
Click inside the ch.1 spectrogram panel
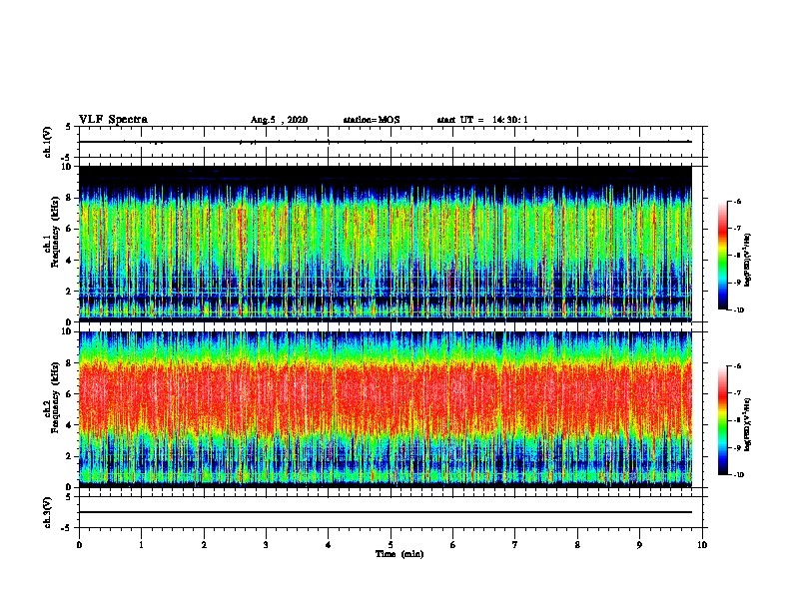point(386,244)
